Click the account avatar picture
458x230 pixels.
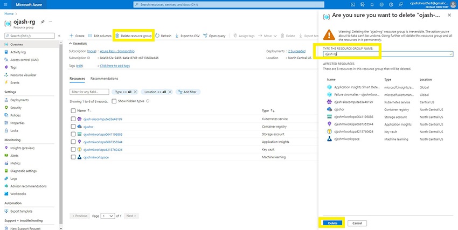453,5
